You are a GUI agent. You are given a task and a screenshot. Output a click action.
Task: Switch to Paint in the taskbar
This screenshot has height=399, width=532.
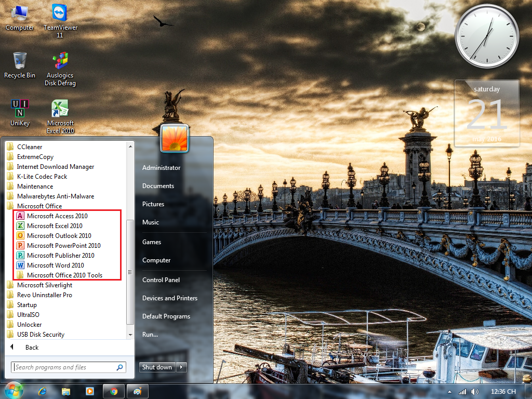click(x=137, y=392)
